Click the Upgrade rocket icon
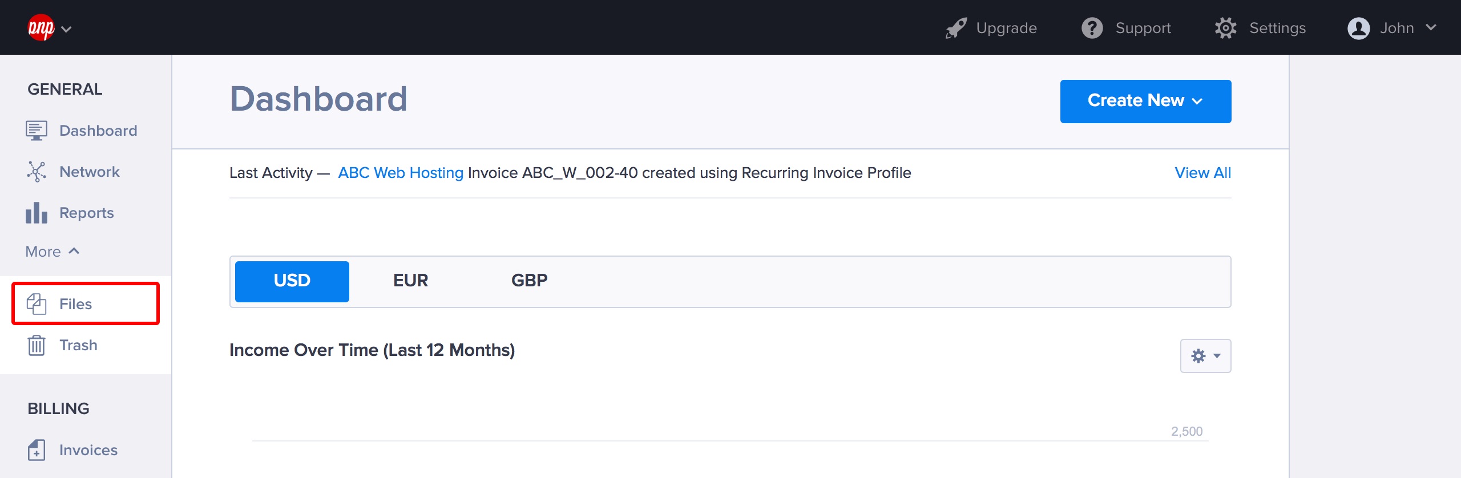1461x478 pixels. click(956, 28)
